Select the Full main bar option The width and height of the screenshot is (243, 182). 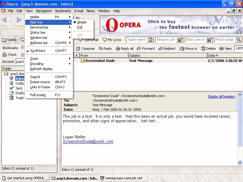[x=80, y=27]
